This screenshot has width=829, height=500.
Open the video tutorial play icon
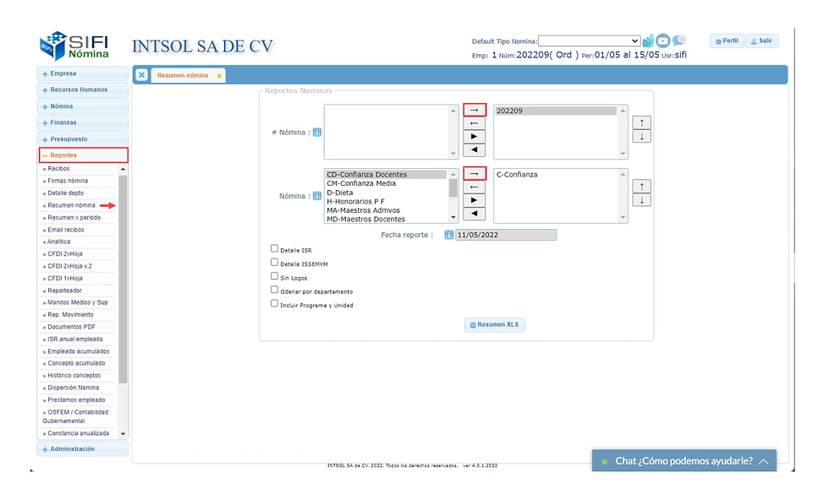663,41
